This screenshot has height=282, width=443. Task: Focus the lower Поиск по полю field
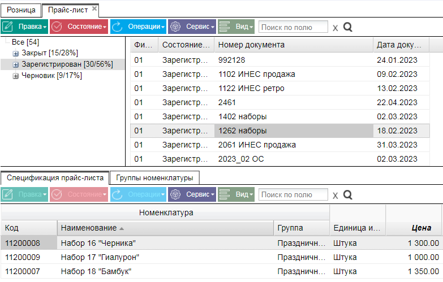point(293,194)
